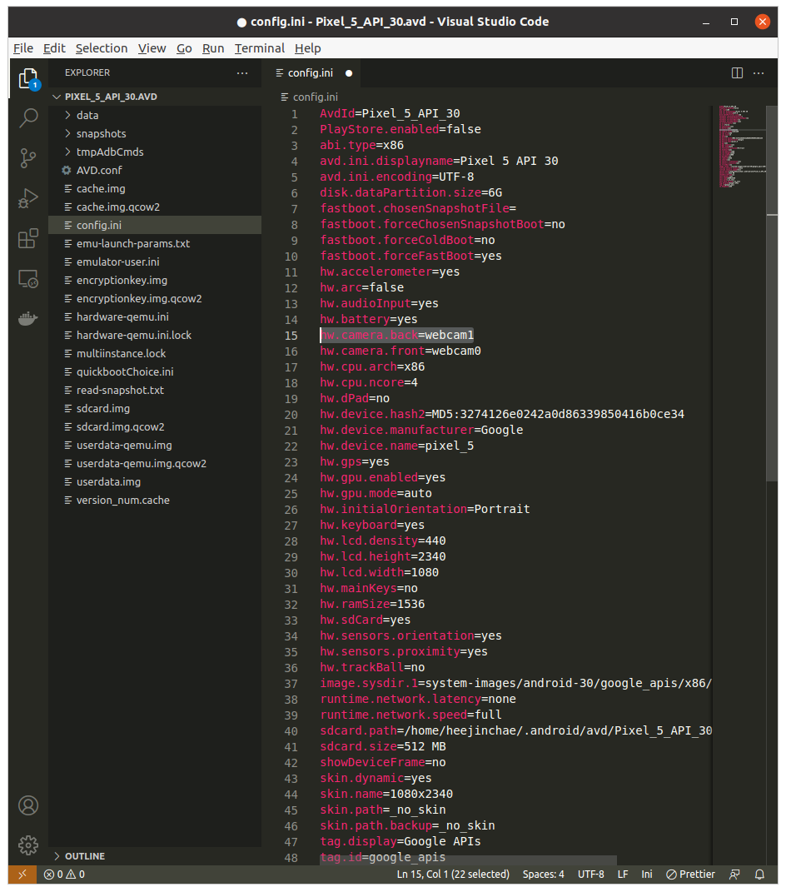Click Ln 15, Col 1 status entry
This screenshot has height=892, width=786.
click(x=453, y=875)
